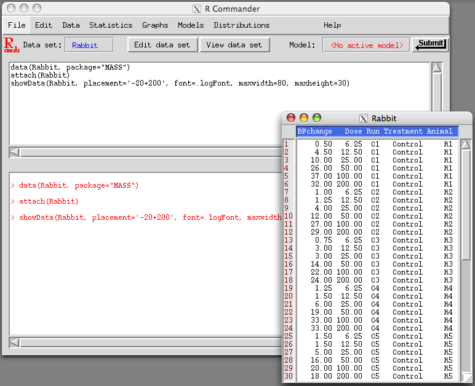Click the Edit data set button

162,45
